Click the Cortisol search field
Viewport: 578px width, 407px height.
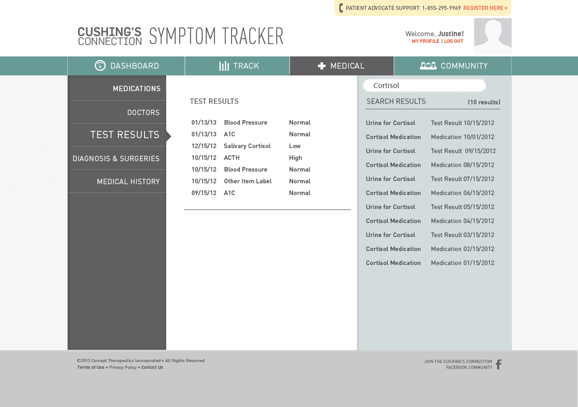(x=424, y=85)
